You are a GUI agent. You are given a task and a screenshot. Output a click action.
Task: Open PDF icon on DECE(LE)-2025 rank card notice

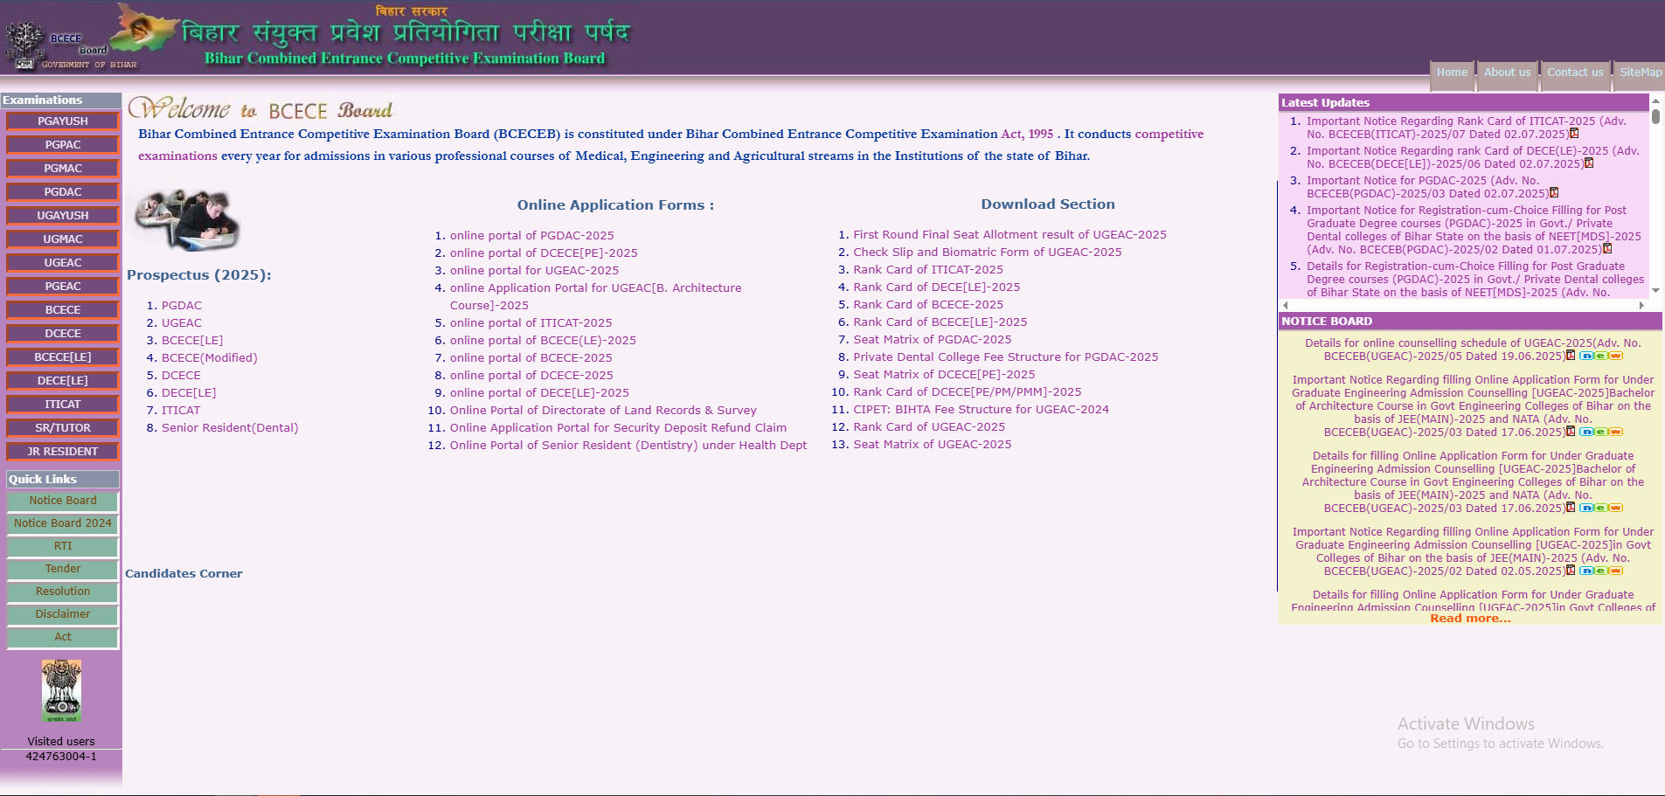[x=1589, y=162]
